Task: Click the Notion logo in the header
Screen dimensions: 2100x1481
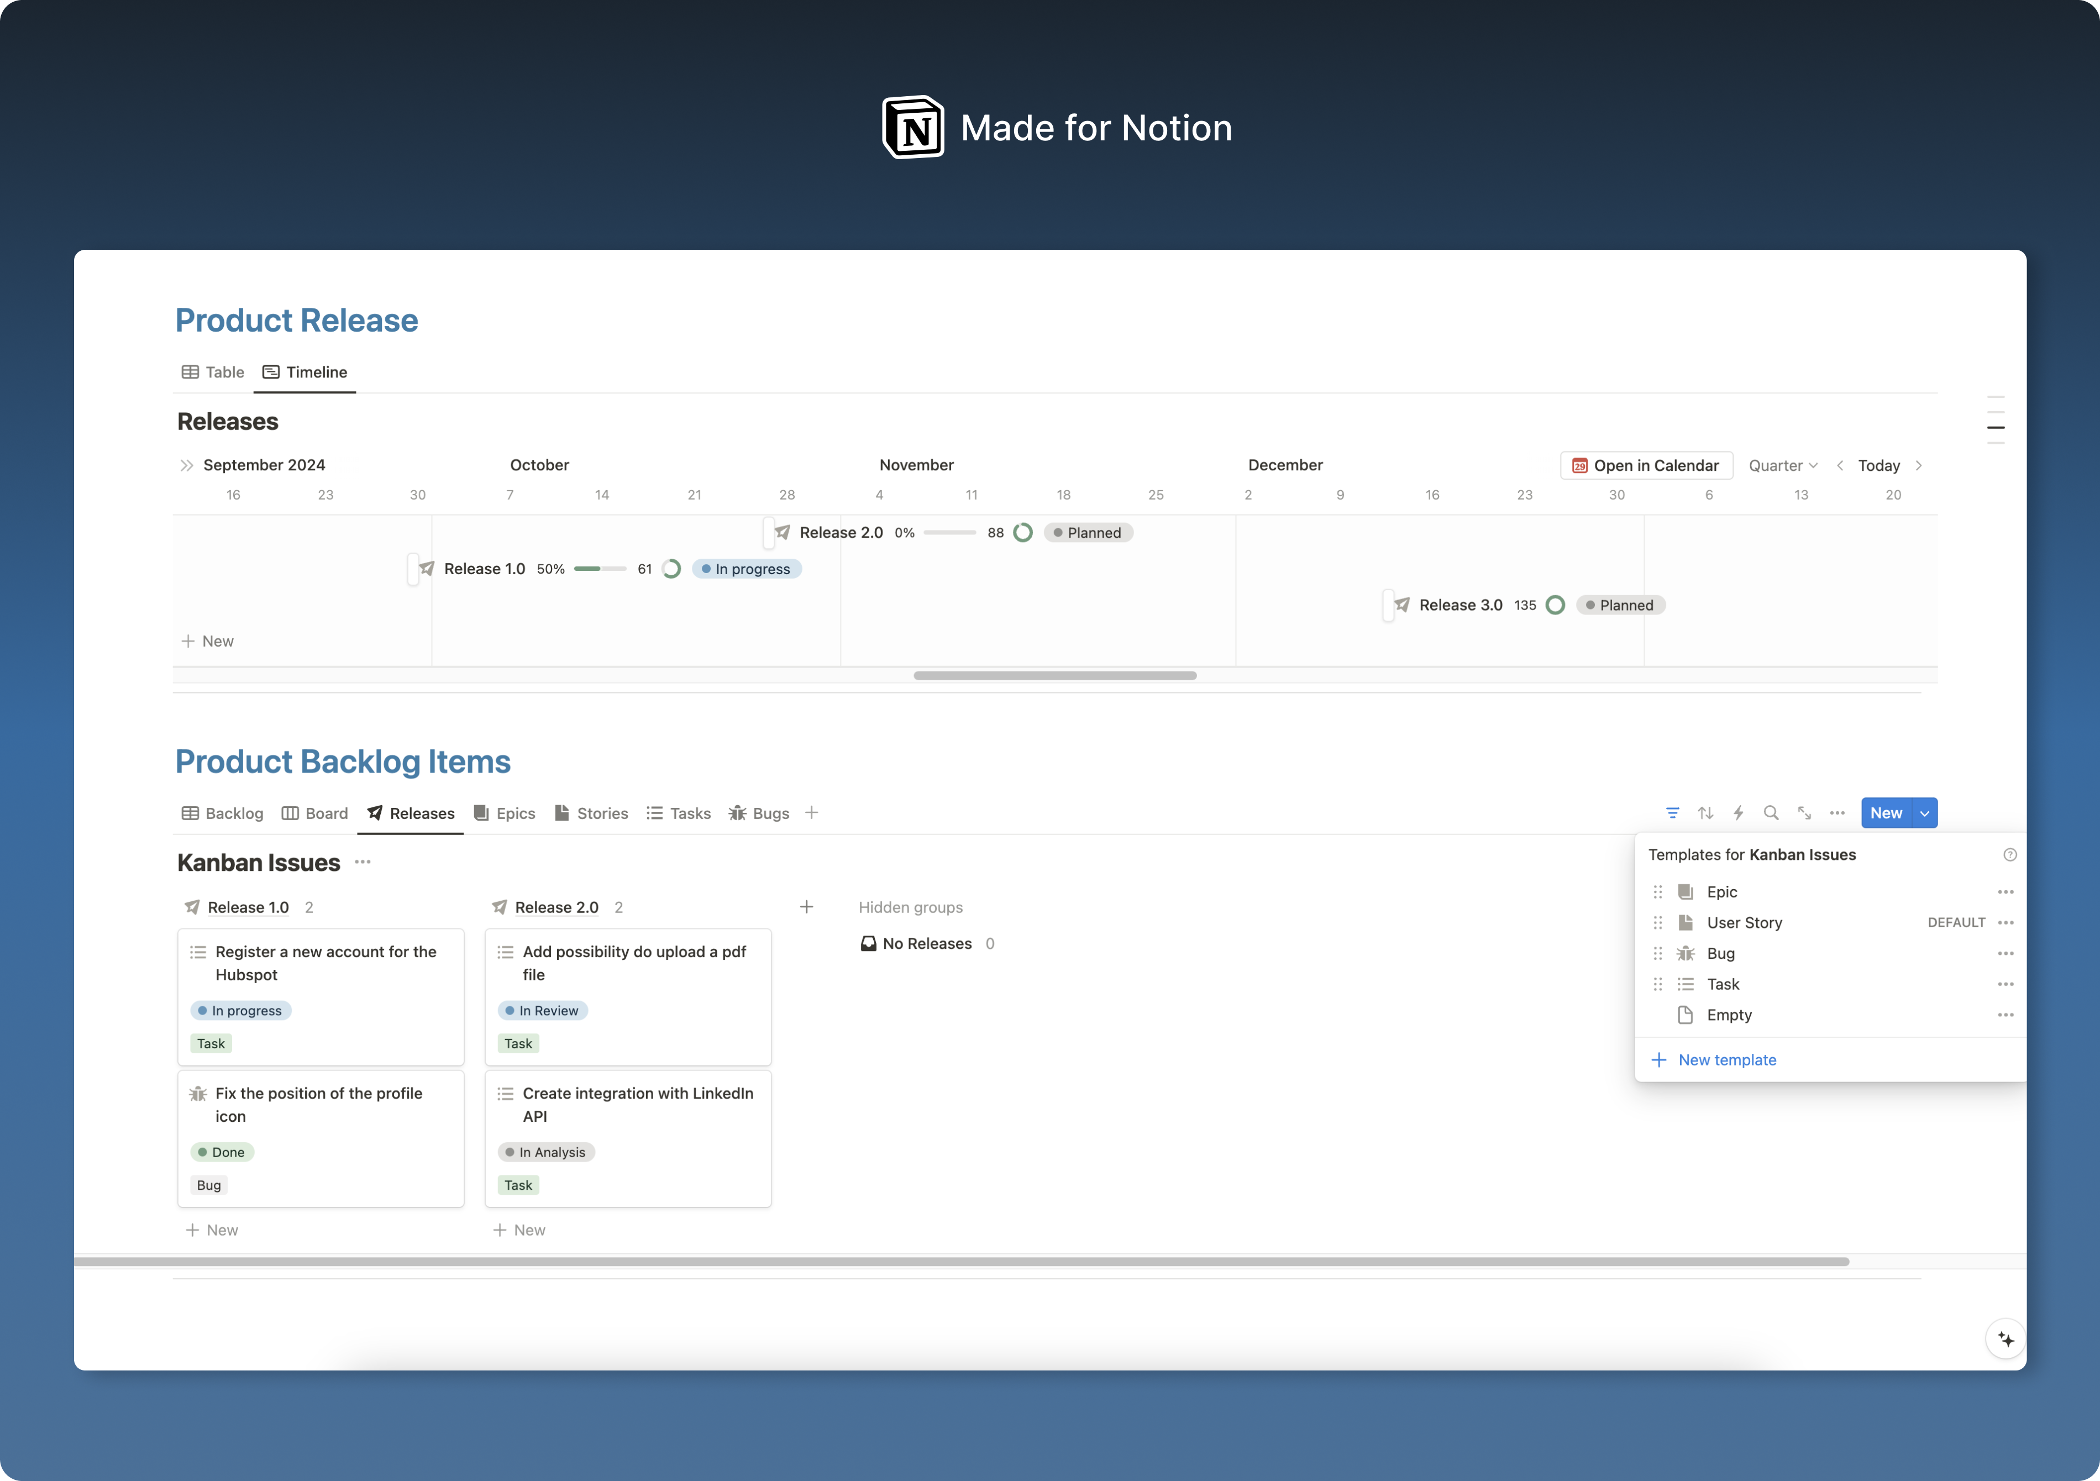Action: pos(913,127)
